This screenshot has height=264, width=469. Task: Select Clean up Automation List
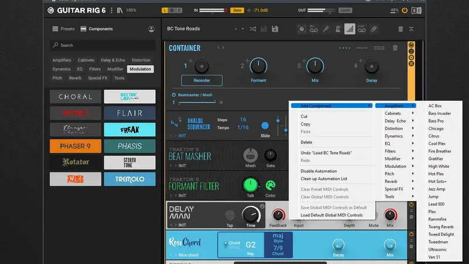pyautogui.click(x=324, y=179)
